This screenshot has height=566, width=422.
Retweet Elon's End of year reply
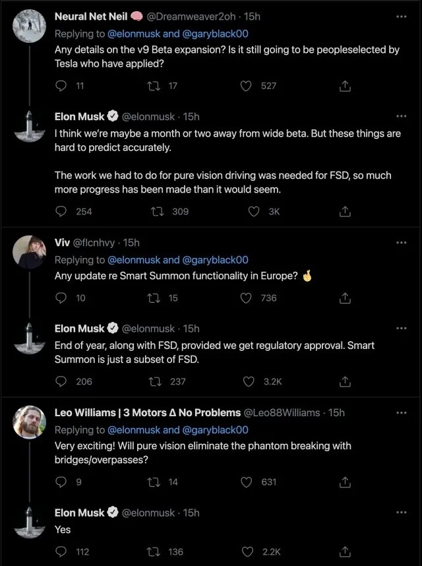(157, 381)
